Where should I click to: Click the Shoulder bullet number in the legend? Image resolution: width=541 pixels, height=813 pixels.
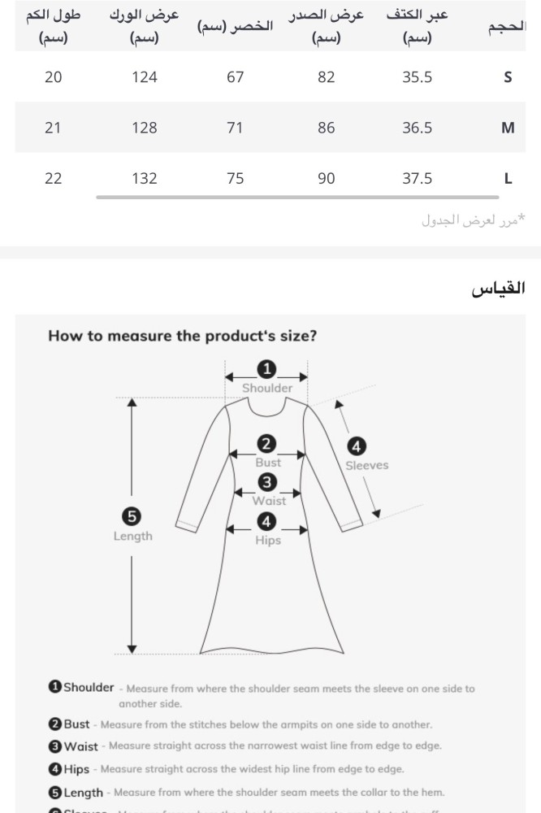pos(55,687)
